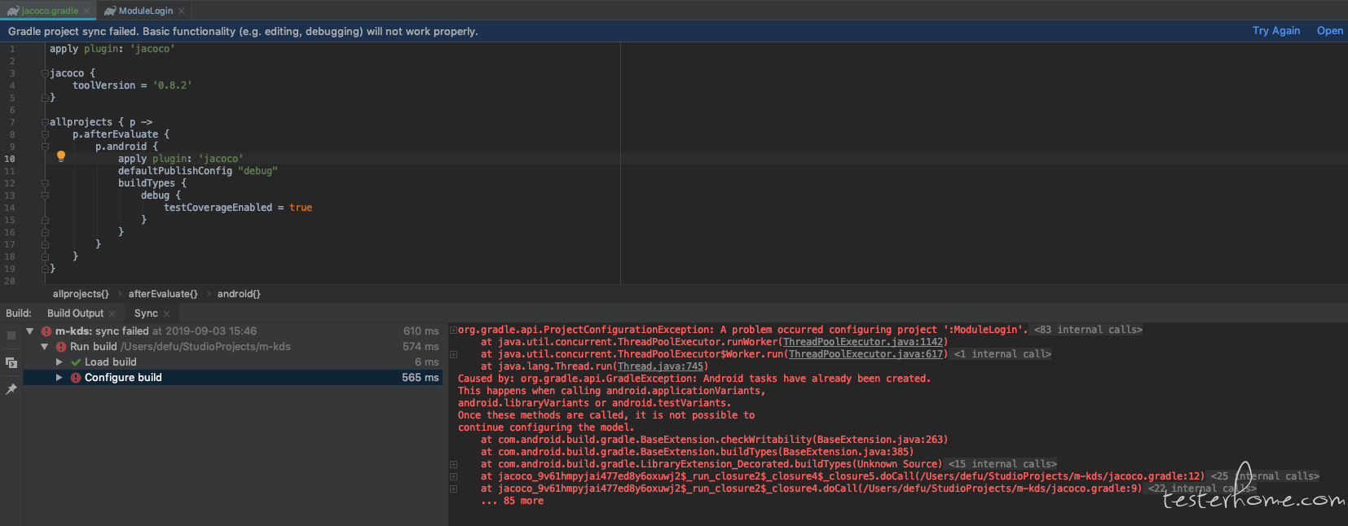
Task: Select the Run build tree row
Action: 233,347
